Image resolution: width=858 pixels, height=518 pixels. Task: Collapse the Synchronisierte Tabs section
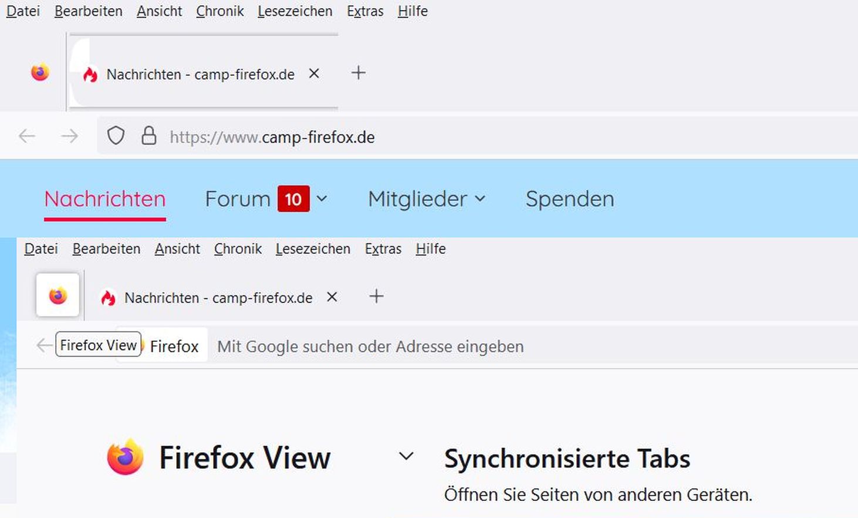coord(406,456)
